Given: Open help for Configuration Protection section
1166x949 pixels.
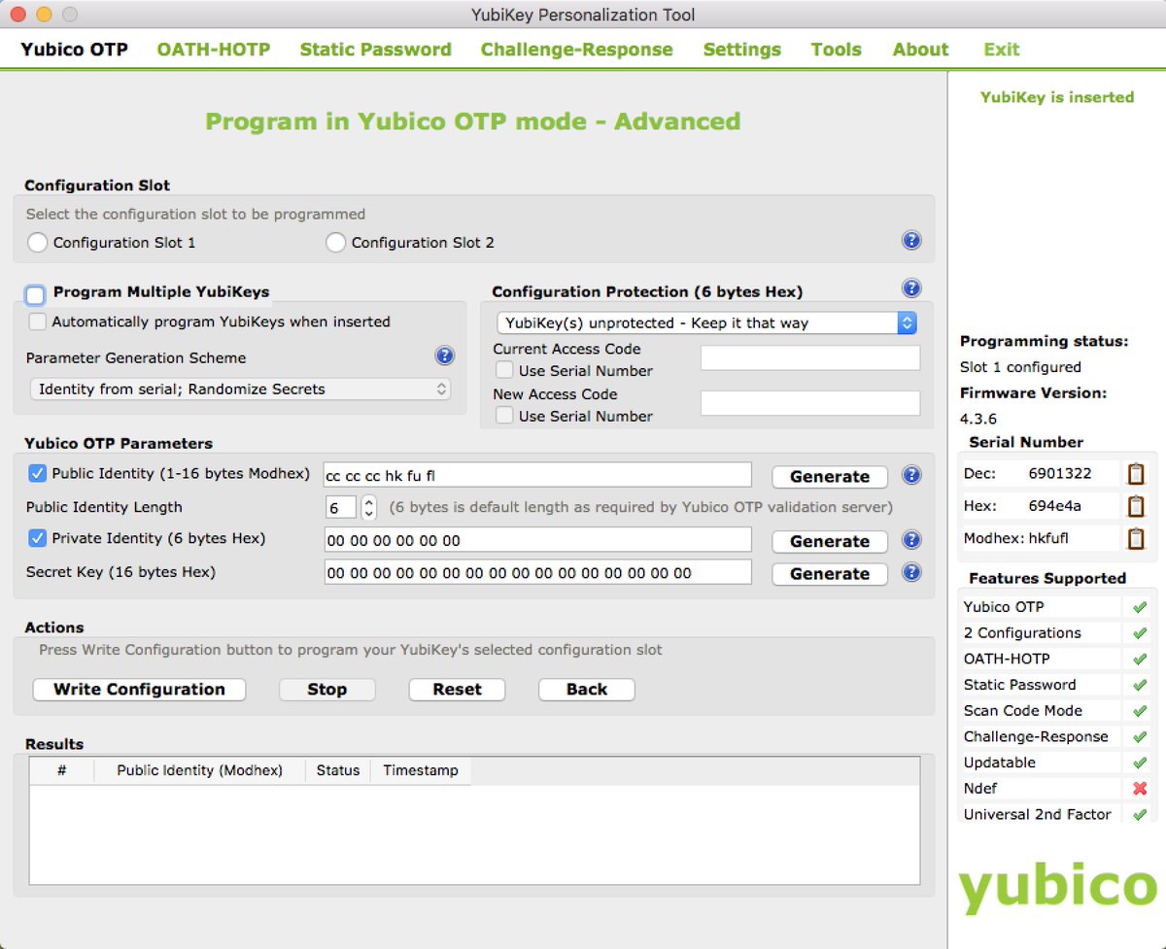Looking at the screenshot, I should click(911, 288).
